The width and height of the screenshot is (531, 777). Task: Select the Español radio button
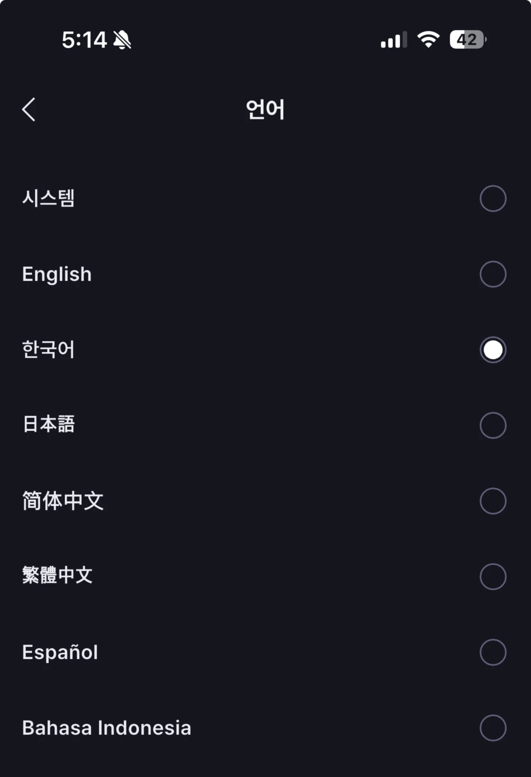[493, 652]
